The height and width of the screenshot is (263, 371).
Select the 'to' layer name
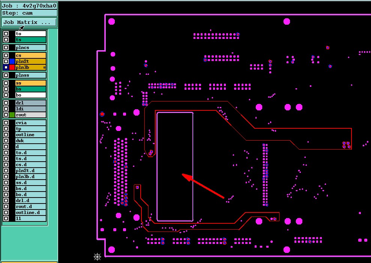click(30, 34)
